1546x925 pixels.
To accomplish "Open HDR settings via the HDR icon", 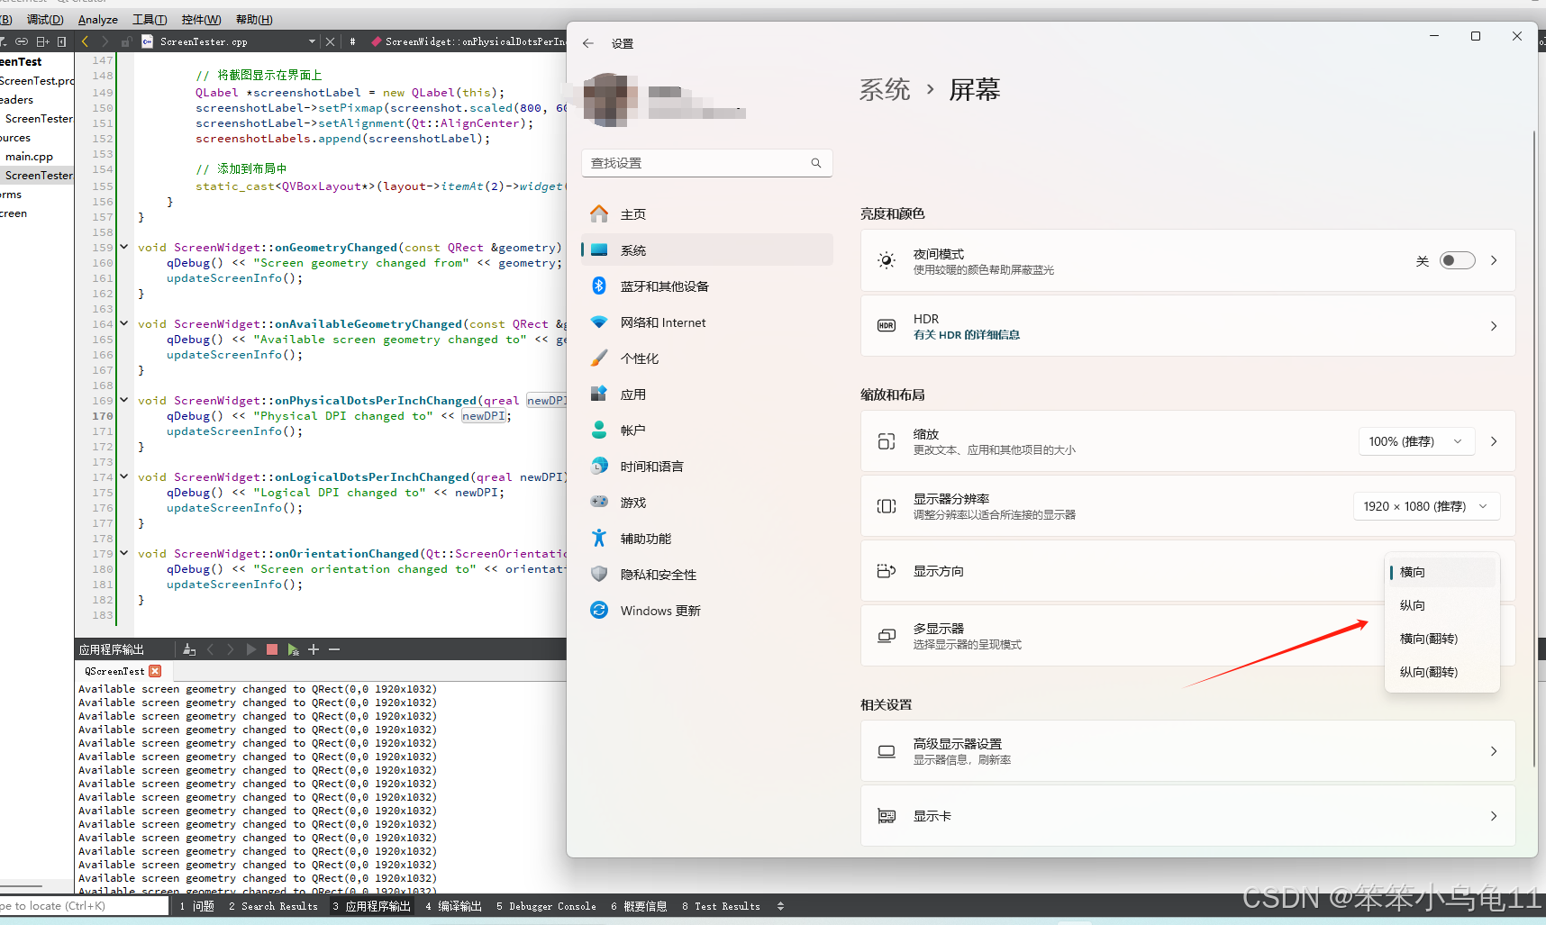I will pyautogui.click(x=887, y=325).
